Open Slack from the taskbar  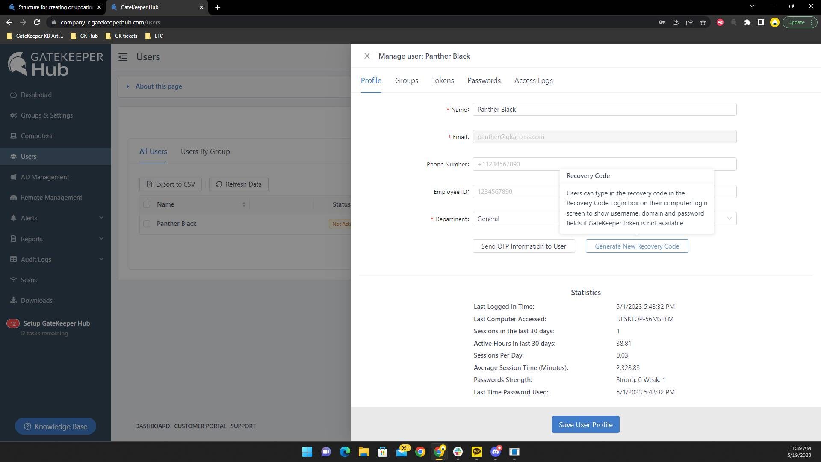(458, 452)
